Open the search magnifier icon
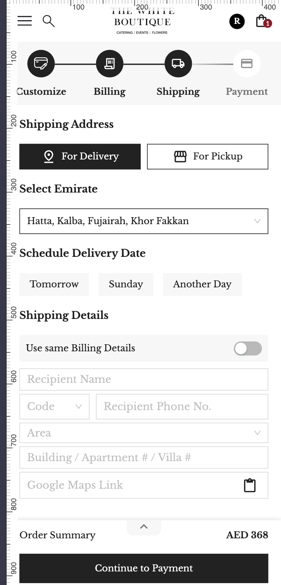This screenshot has width=281, height=585. (48, 21)
